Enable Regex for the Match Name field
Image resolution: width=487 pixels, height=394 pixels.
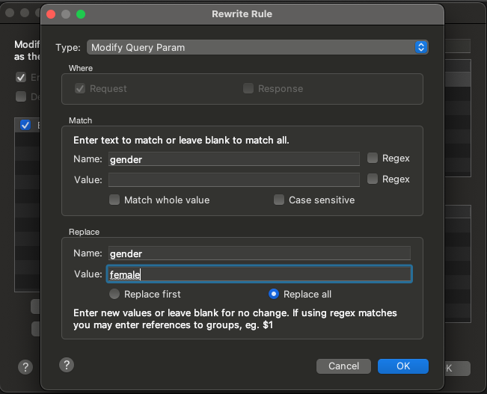pos(373,158)
